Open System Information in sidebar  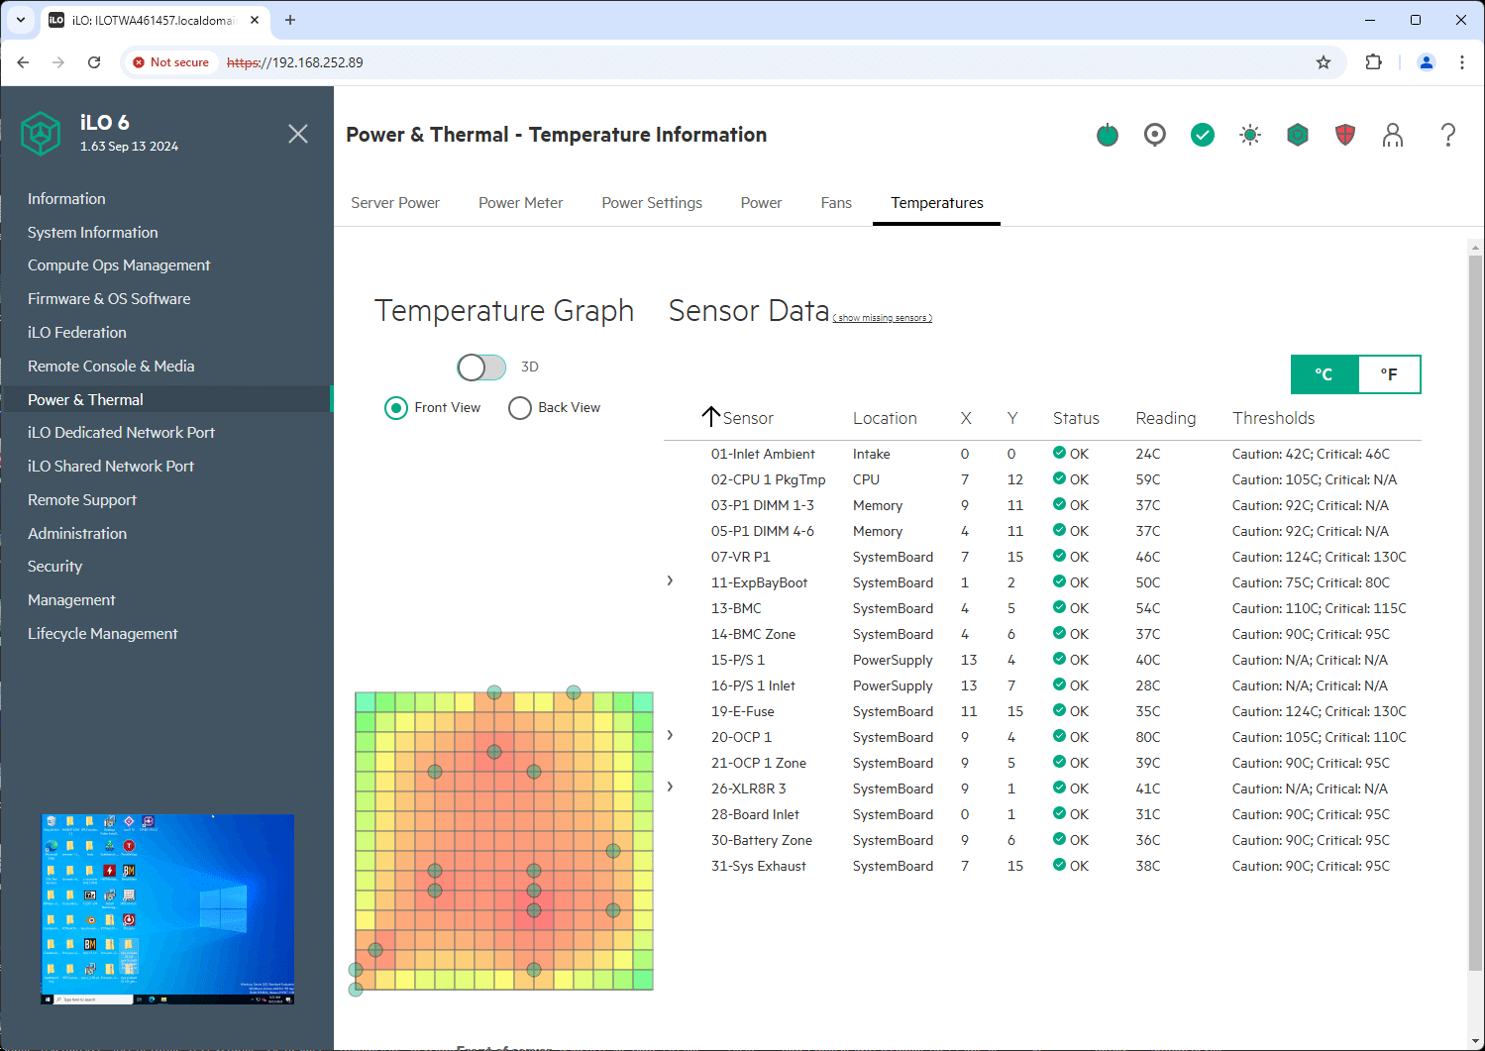[x=93, y=233]
